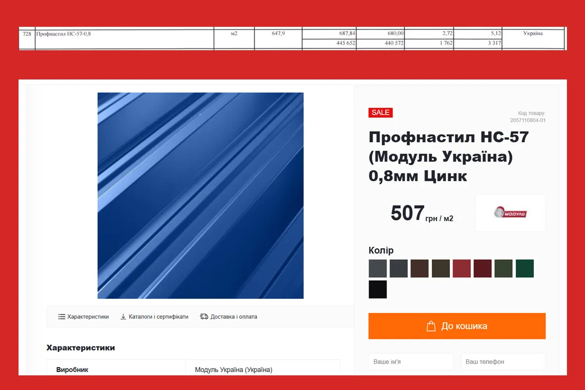The height and width of the screenshot is (390, 585).
Task: Click the blue roofing sheet product image
Action: [200, 195]
